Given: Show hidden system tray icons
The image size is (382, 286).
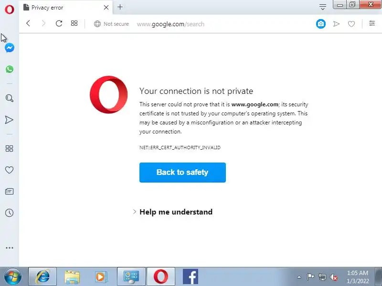Looking at the screenshot, I should click(299, 277).
